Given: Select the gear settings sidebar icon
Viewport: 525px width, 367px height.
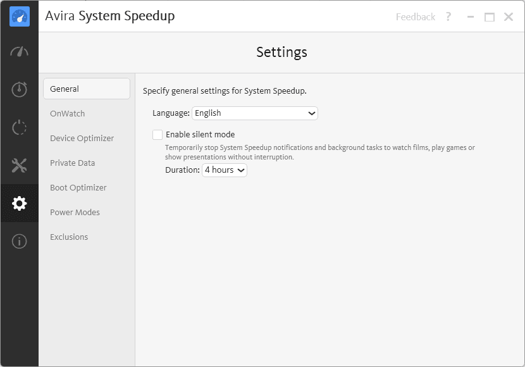Looking at the screenshot, I should [20, 203].
